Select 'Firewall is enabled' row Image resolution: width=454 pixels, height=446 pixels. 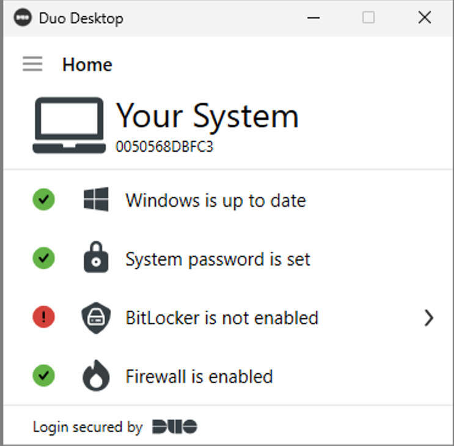coord(199,376)
